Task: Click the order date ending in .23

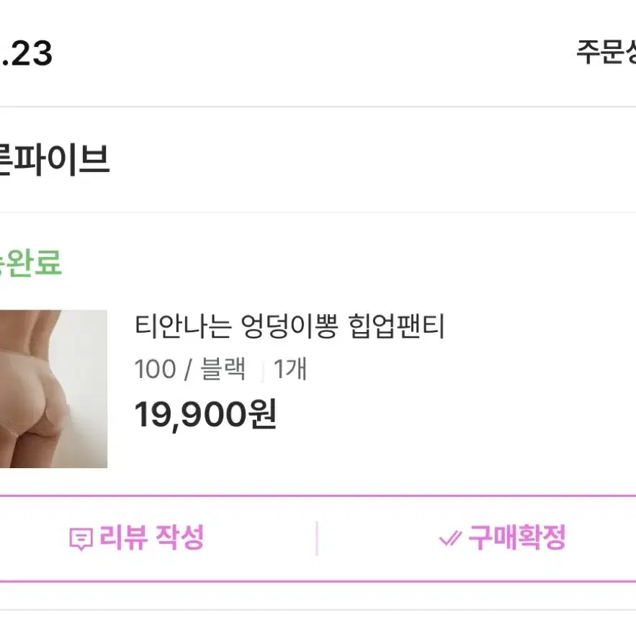Action: (x=27, y=53)
